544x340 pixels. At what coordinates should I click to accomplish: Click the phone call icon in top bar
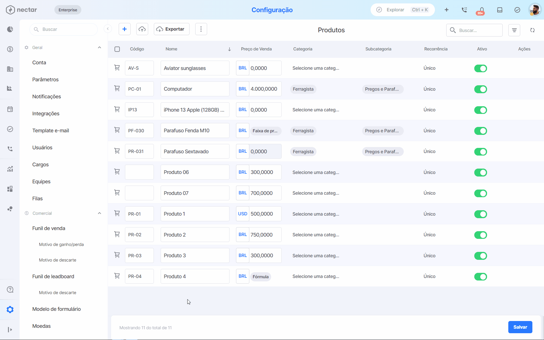(x=464, y=10)
